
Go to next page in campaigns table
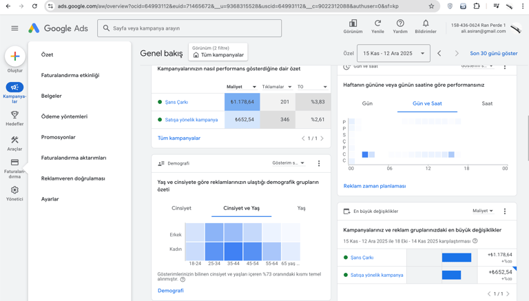point(322,138)
